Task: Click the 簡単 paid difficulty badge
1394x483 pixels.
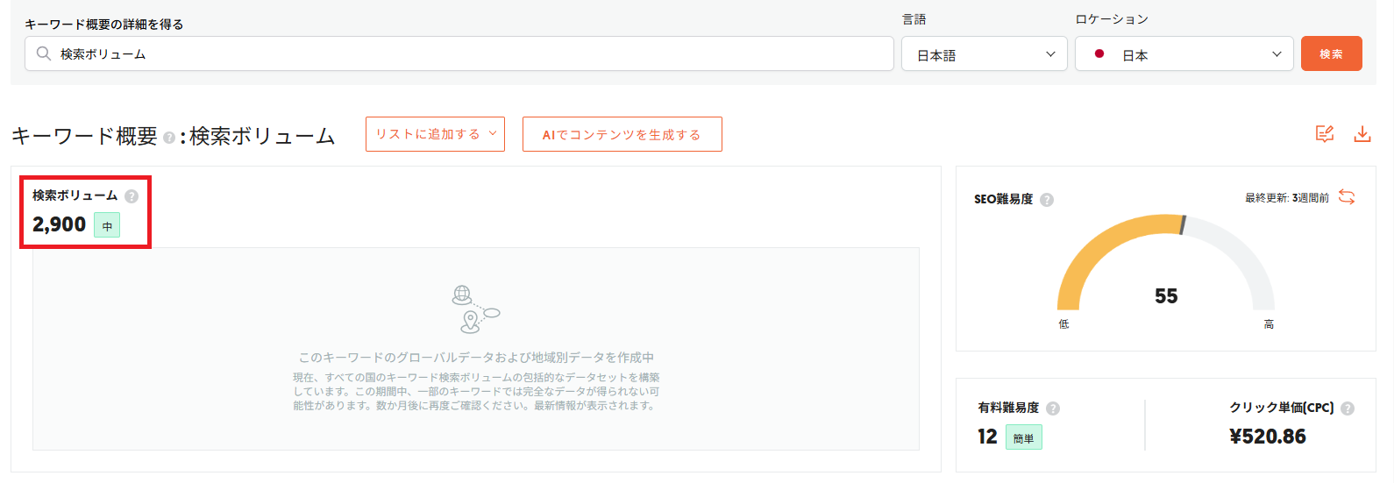Action: pyautogui.click(x=1023, y=437)
